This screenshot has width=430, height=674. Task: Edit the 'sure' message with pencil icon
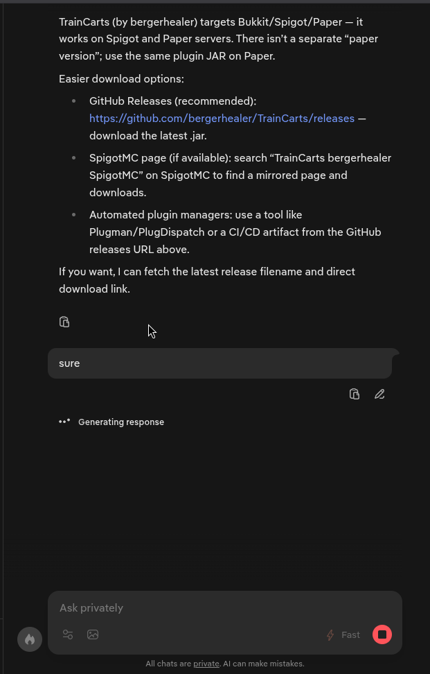point(379,394)
